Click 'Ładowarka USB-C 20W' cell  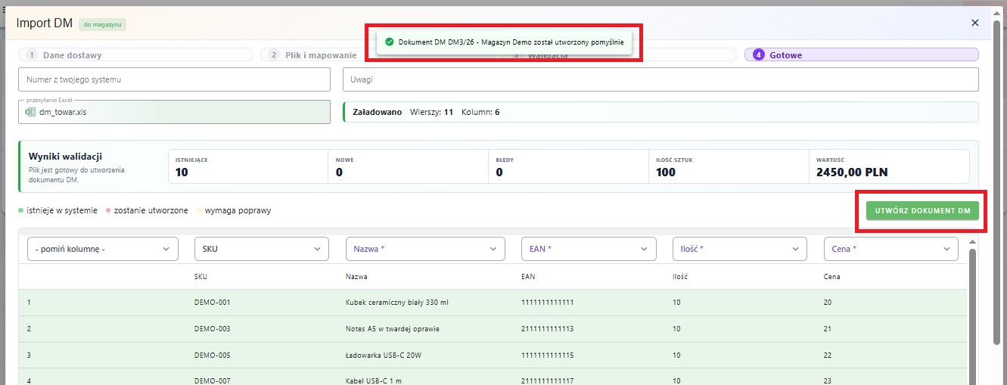coord(383,355)
